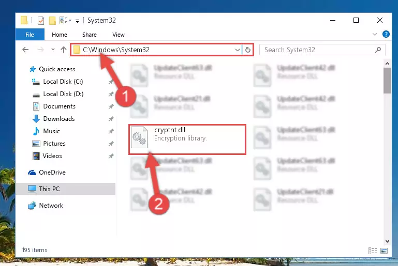Switch to large thumbnails view icon
The image size is (398, 266).
(384, 251)
